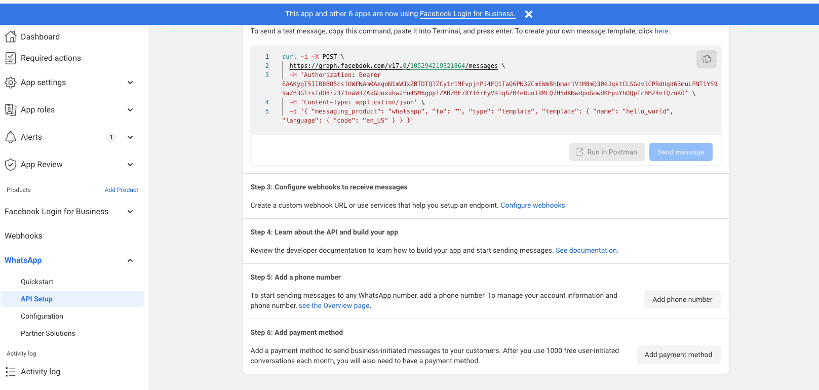Click the 'Step 3: Configure webhooks' heading
819x390 pixels.
tap(329, 187)
